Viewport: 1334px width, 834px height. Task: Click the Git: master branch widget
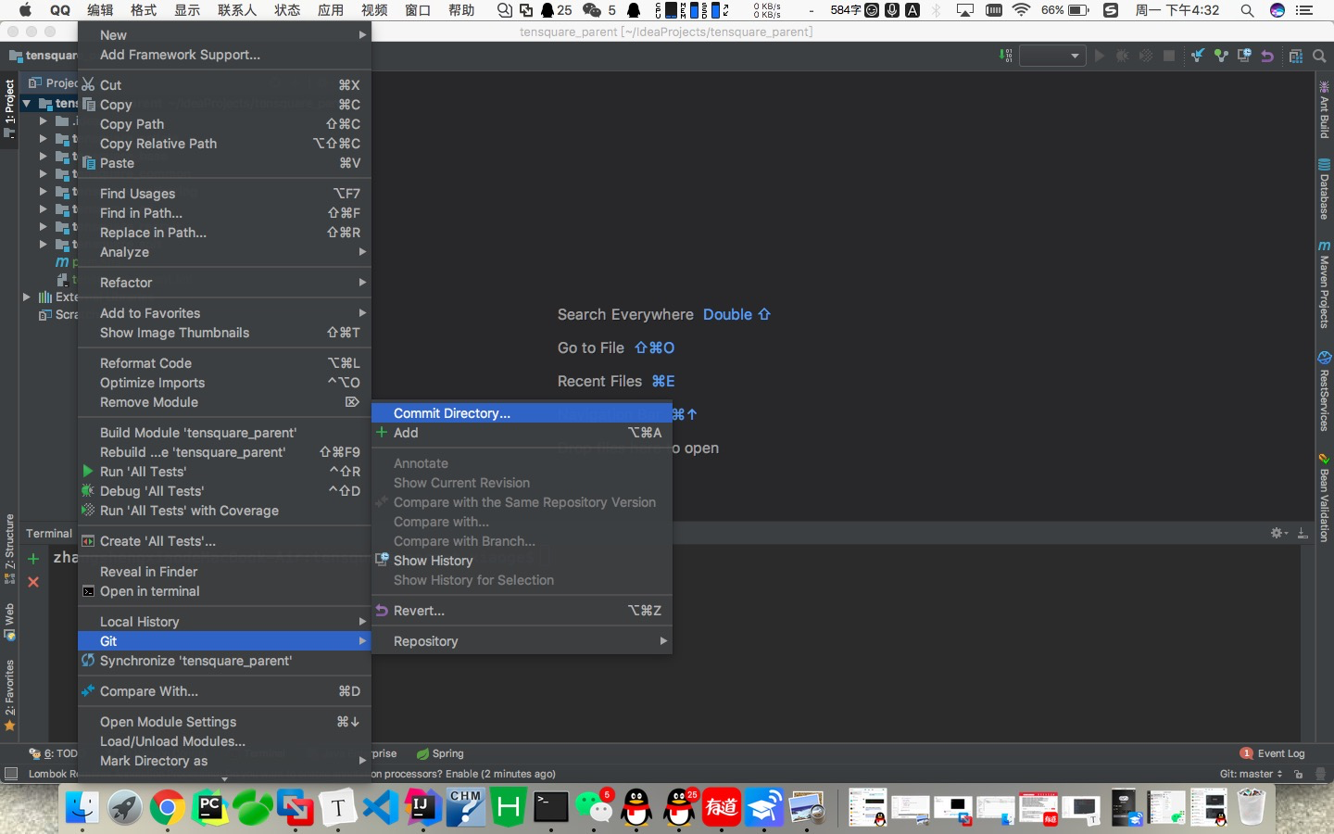click(x=1252, y=774)
